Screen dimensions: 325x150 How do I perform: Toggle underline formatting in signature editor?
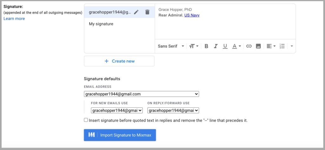225,46
